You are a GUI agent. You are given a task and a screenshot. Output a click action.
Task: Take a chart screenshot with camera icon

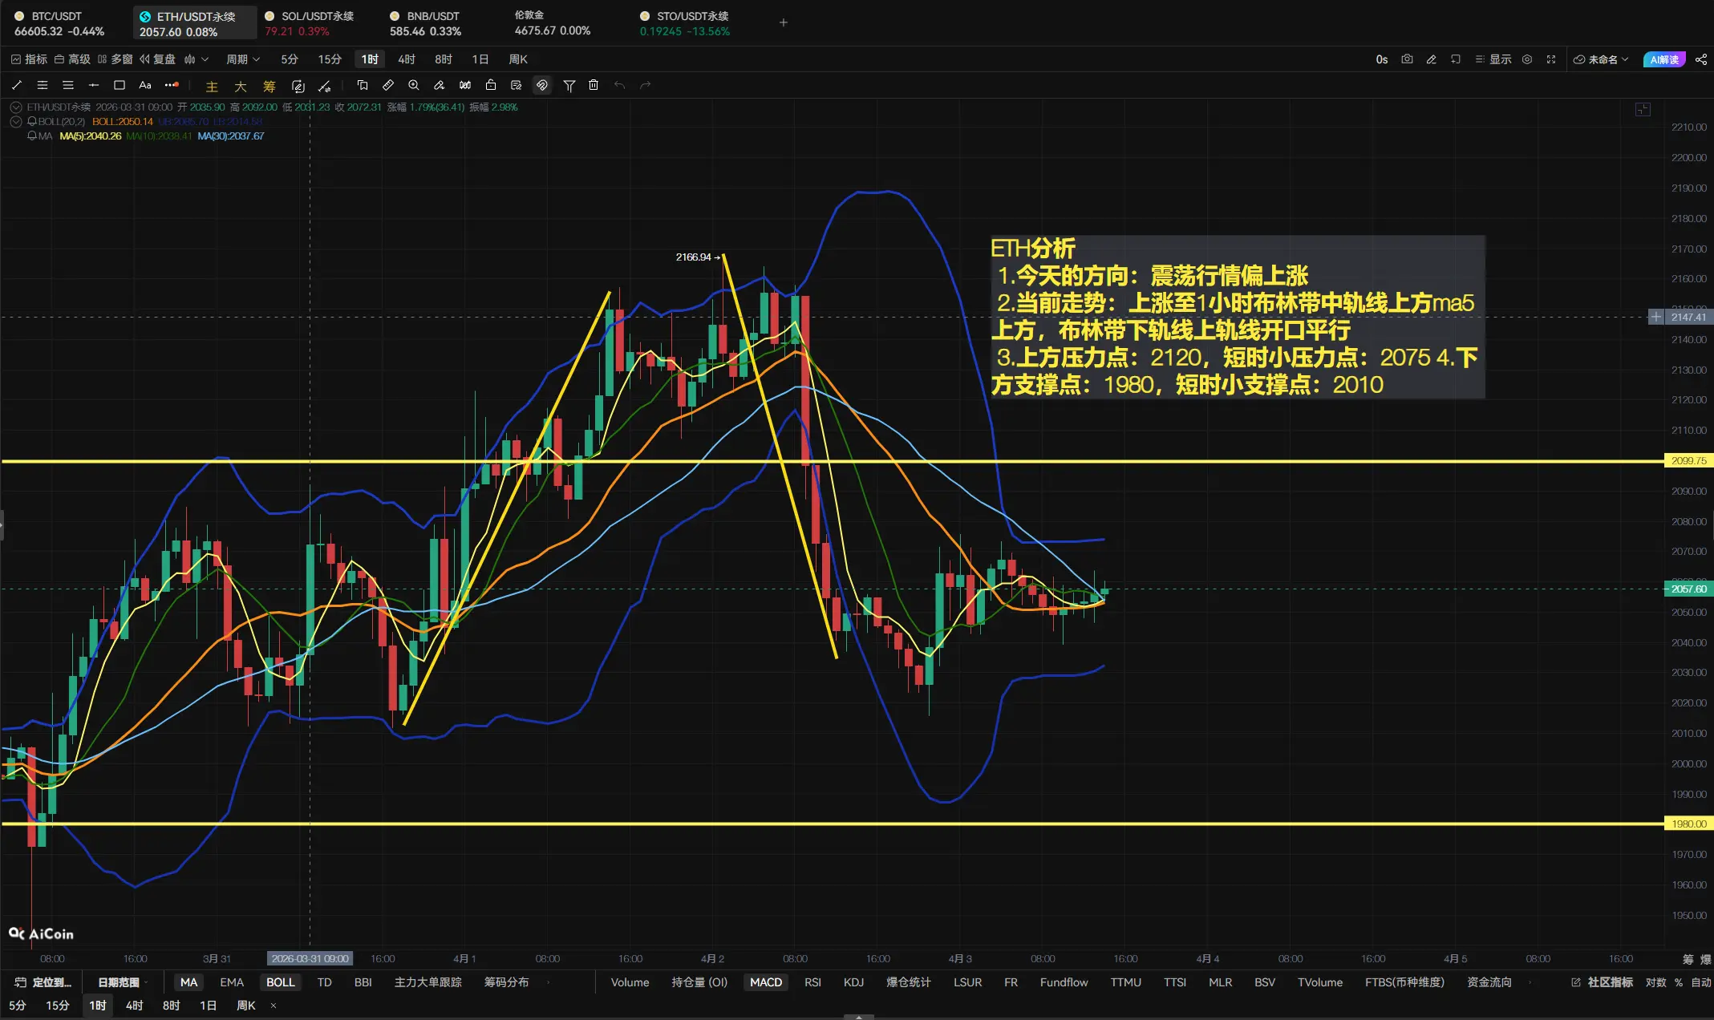pos(1407,59)
